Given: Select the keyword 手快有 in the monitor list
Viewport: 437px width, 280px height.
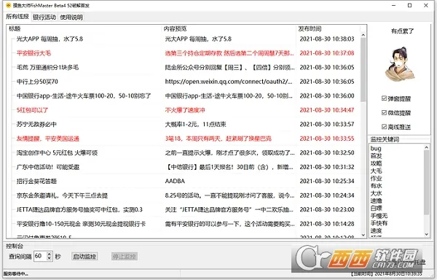Looking at the screenshot, I should pos(379,223).
